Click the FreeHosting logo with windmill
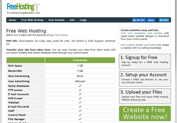Viewport: 177px width, 123px height. [23, 7]
